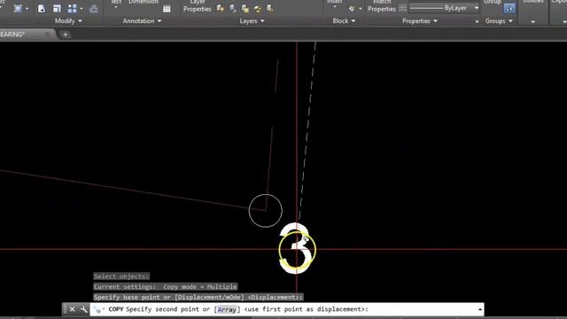Click the recent commands icon in command line

(x=97, y=309)
